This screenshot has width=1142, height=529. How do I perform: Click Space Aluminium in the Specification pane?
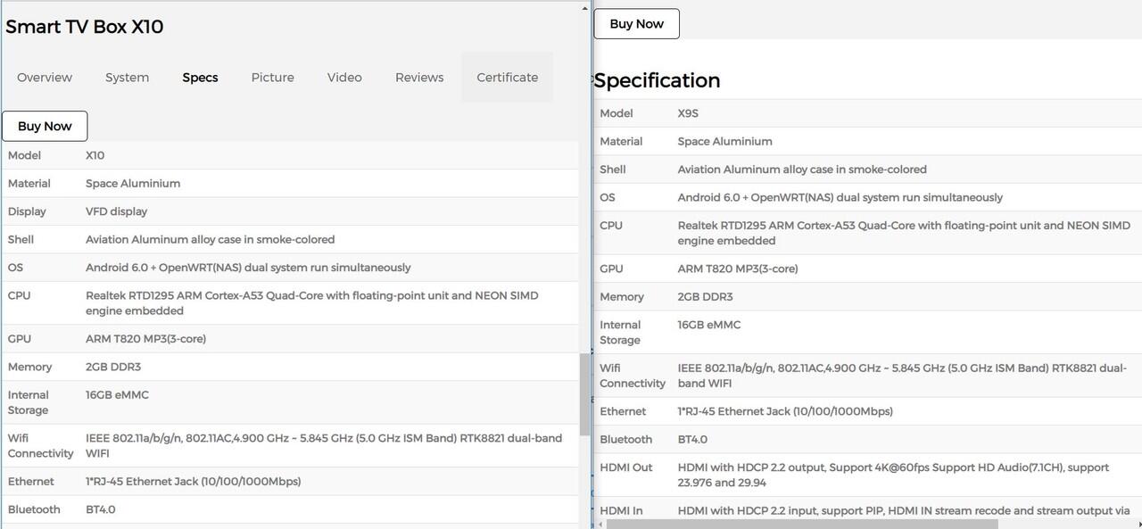coord(725,141)
